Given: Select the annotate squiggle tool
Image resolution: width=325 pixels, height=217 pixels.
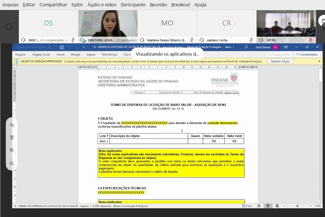Looking at the screenshot, I should click(x=12, y=125).
